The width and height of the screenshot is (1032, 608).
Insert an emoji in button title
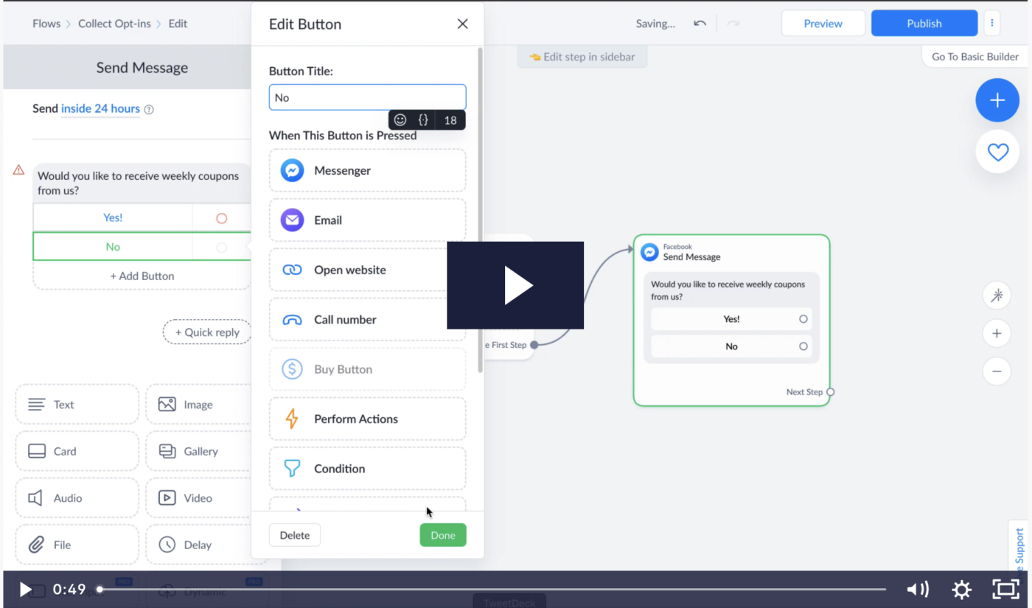point(400,119)
